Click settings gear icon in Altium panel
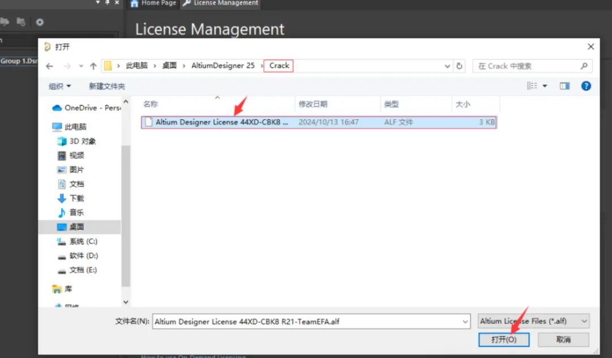The height and width of the screenshot is (358, 612). [40, 22]
